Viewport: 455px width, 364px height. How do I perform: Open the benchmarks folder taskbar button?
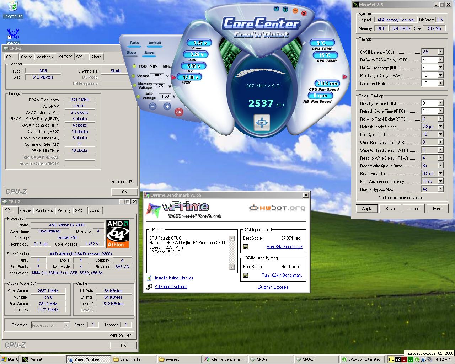(133, 359)
